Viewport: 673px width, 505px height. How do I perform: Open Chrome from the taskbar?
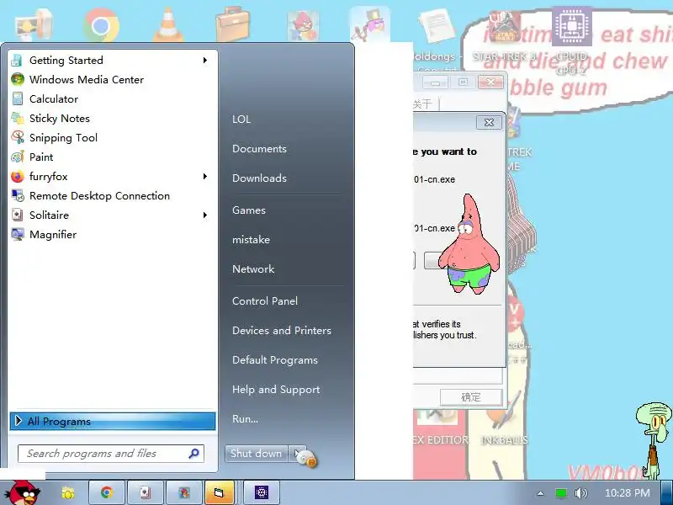[107, 492]
